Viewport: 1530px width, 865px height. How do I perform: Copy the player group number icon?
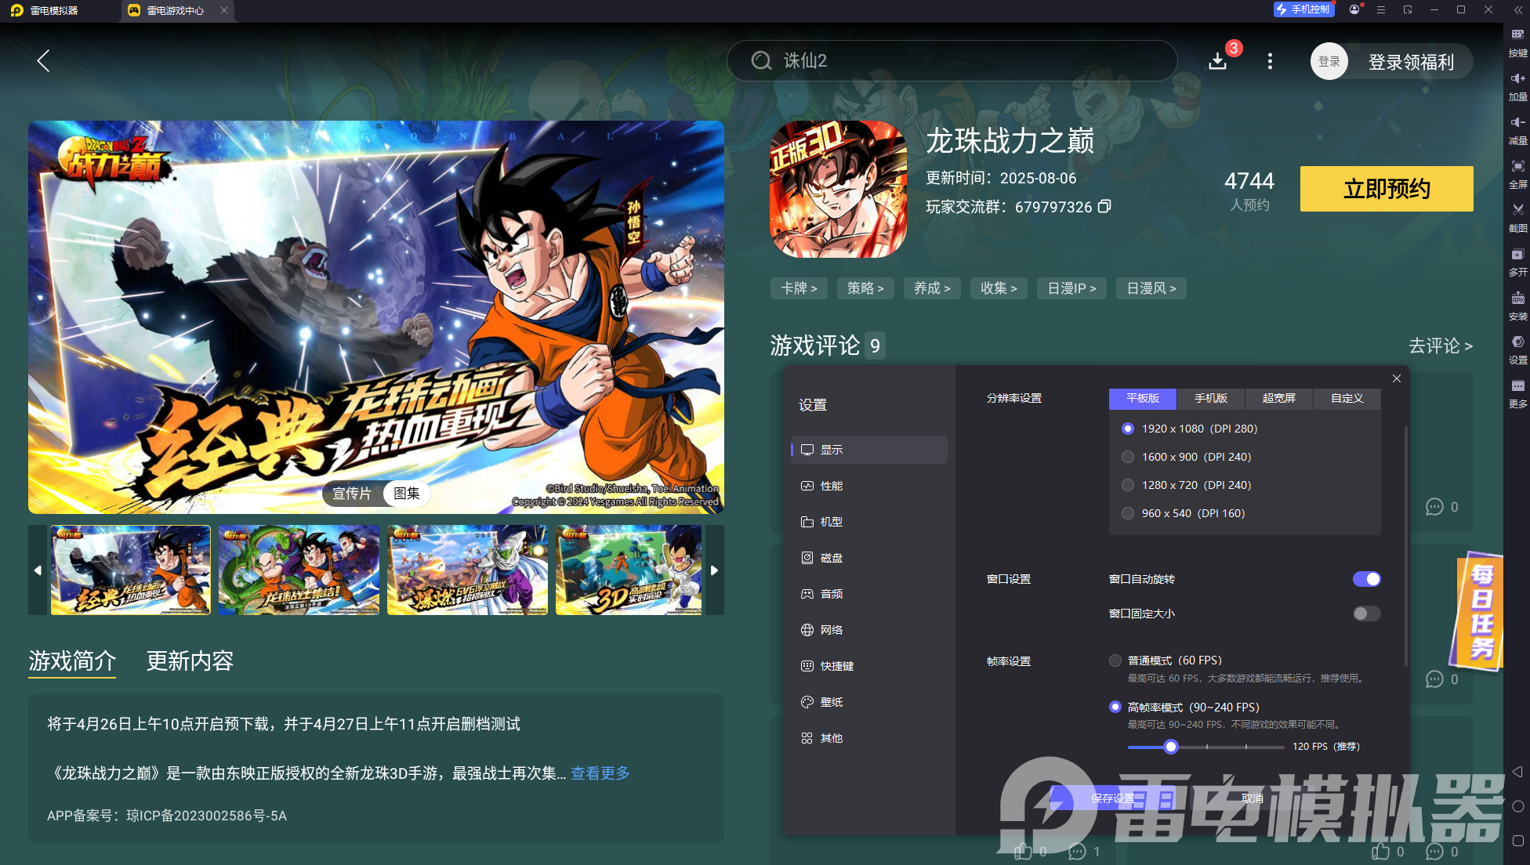pos(1104,207)
